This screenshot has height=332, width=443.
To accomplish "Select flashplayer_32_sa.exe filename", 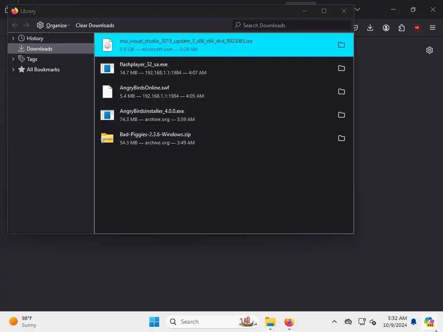I will click(x=144, y=65).
